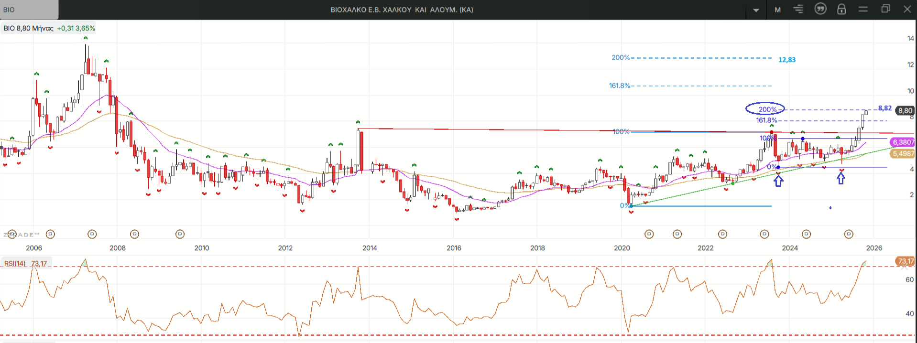Open the indicators list icon
This screenshot has height=343, width=917.
[798, 9]
